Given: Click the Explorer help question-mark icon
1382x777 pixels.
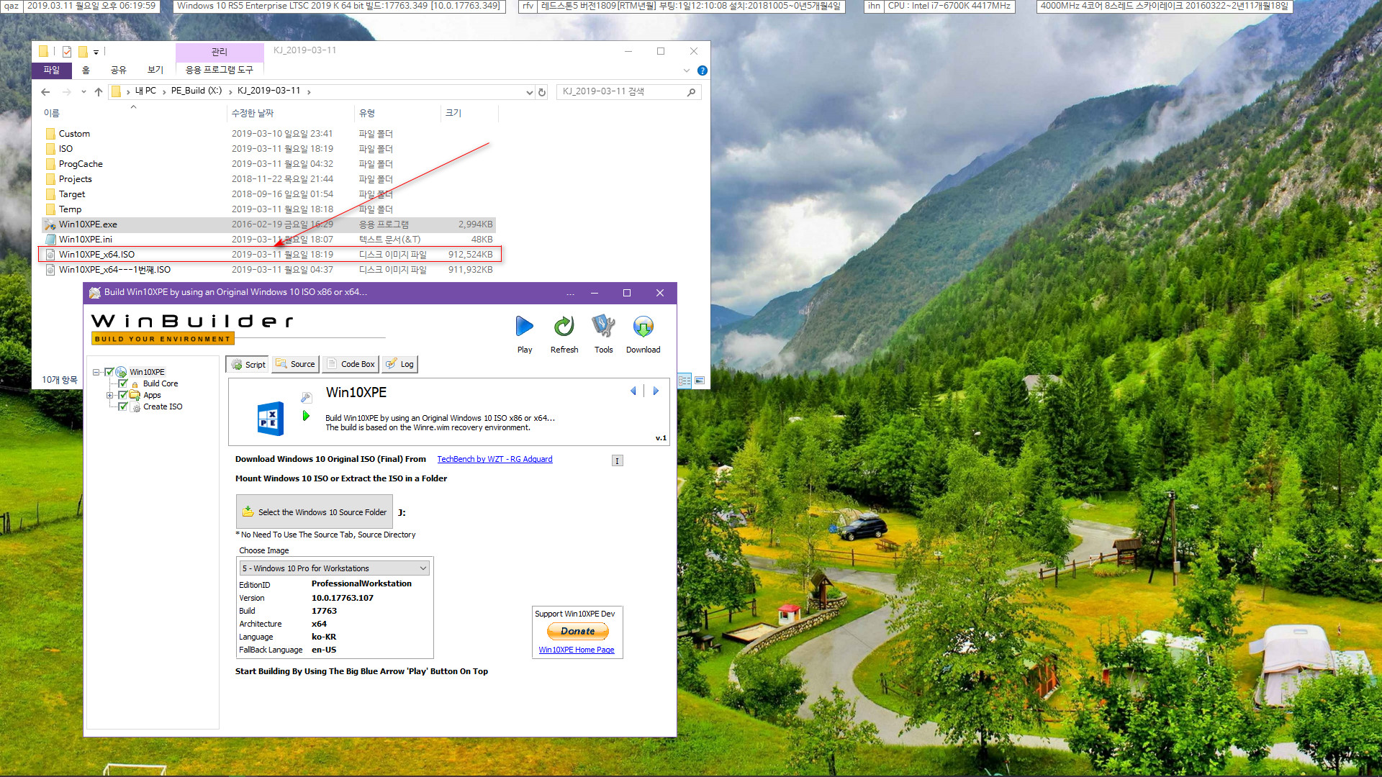Looking at the screenshot, I should 703,71.
